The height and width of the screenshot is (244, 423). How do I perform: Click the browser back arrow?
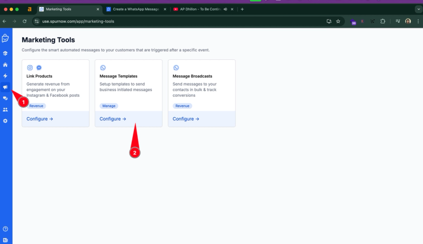(x=4, y=21)
